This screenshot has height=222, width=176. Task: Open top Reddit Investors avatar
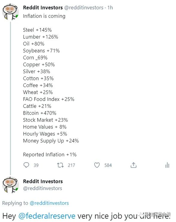pos(10,12)
